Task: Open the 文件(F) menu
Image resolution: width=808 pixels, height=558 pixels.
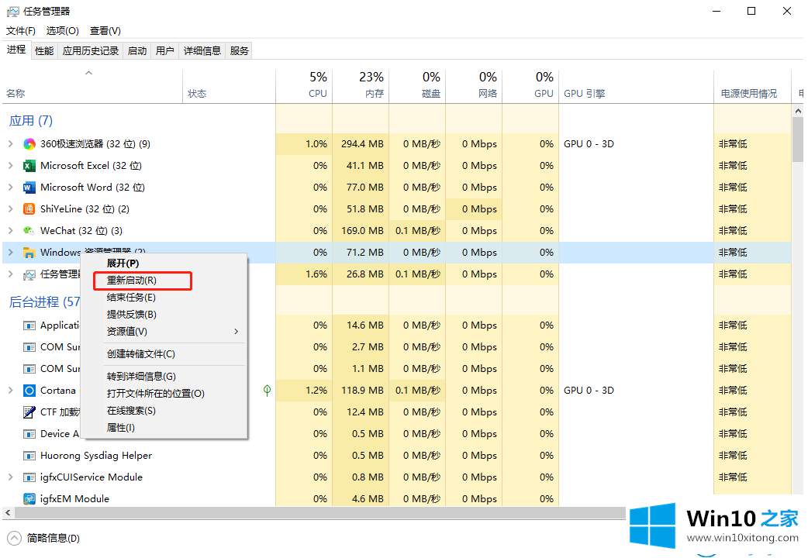Action: 21,31
